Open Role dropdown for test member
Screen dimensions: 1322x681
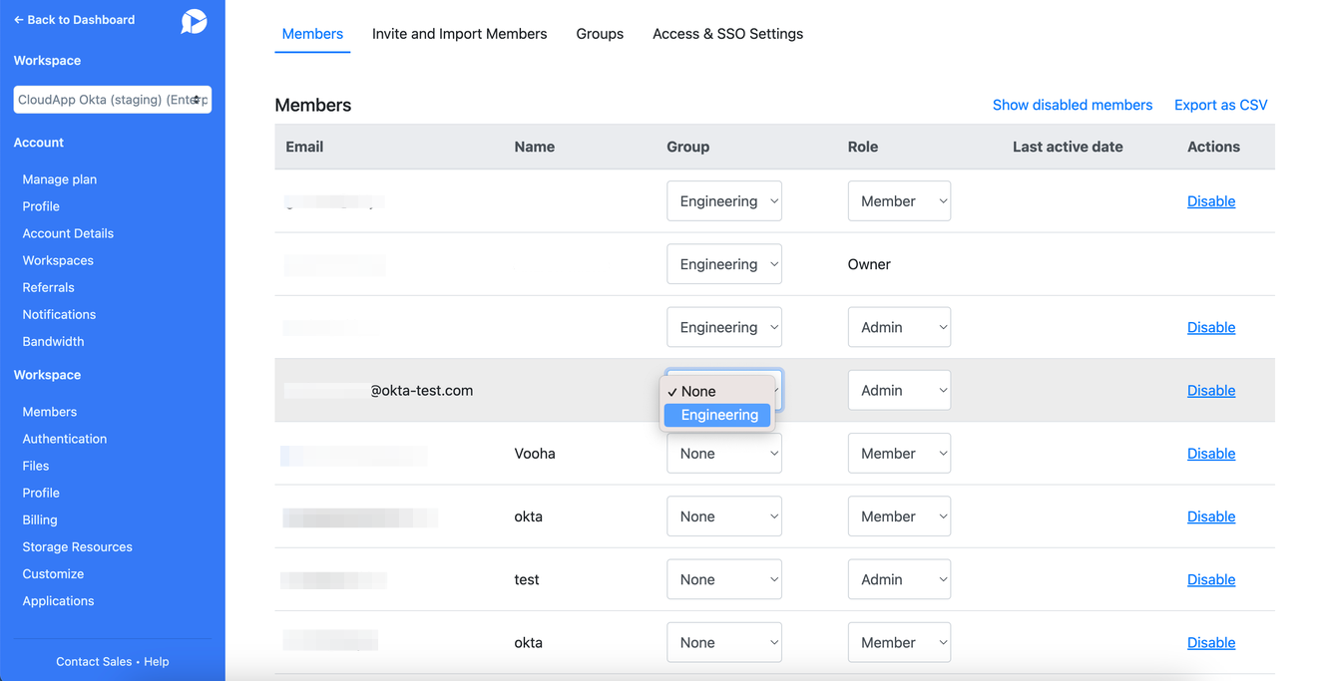899,579
